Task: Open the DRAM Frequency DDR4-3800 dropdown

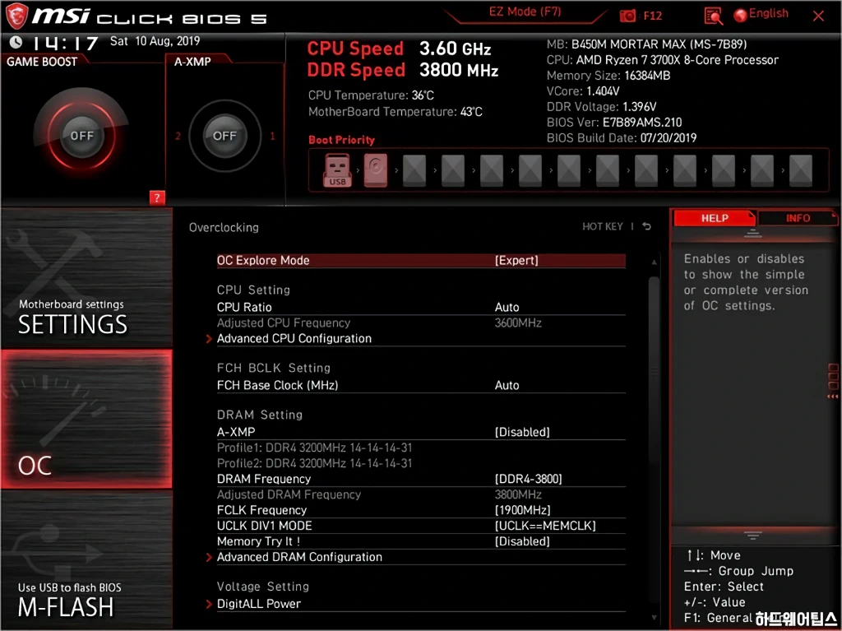Action: [x=529, y=479]
